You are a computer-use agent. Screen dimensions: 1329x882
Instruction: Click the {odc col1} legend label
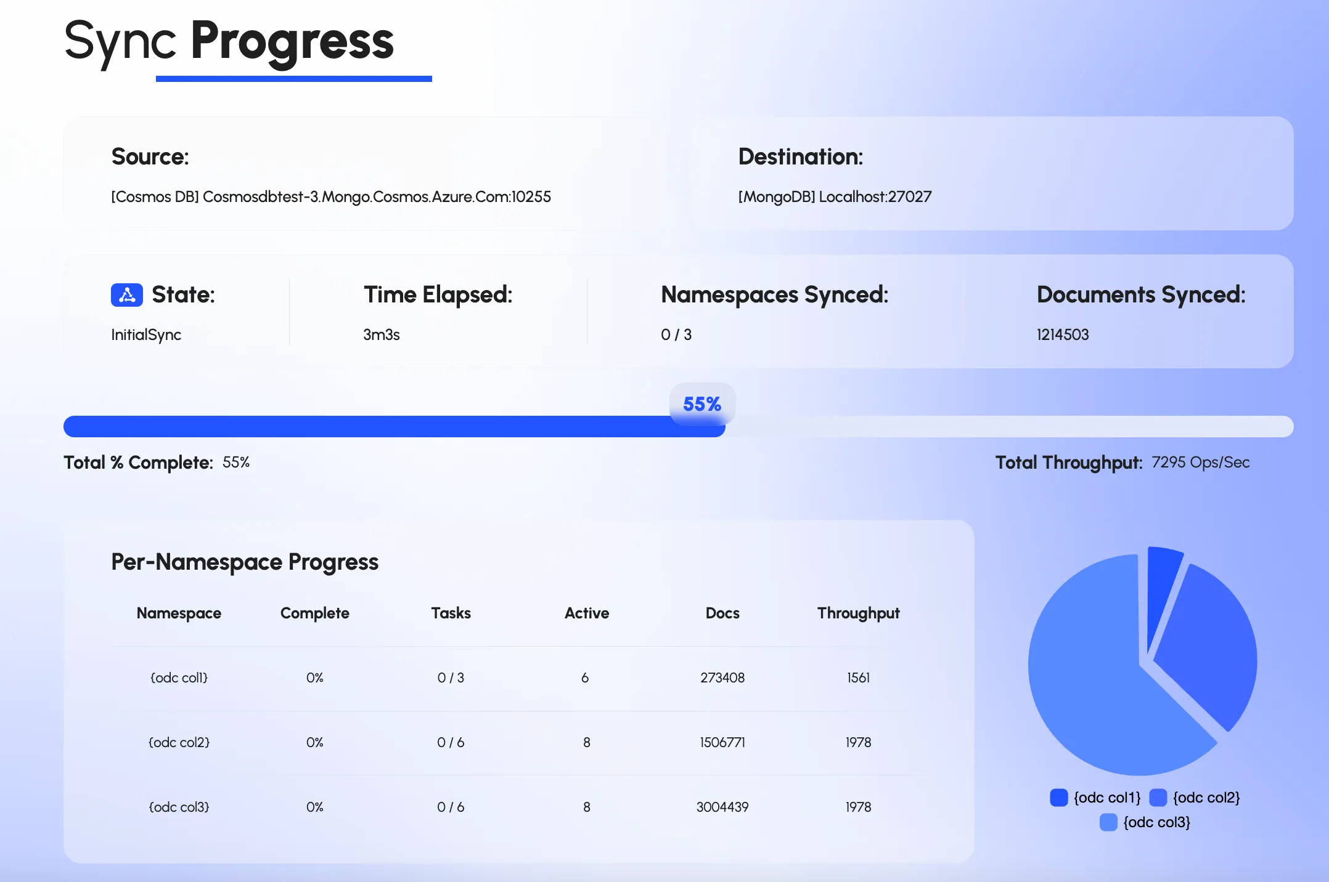(1107, 798)
